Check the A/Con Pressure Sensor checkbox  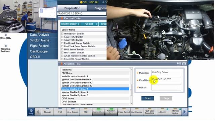point(62,56)
